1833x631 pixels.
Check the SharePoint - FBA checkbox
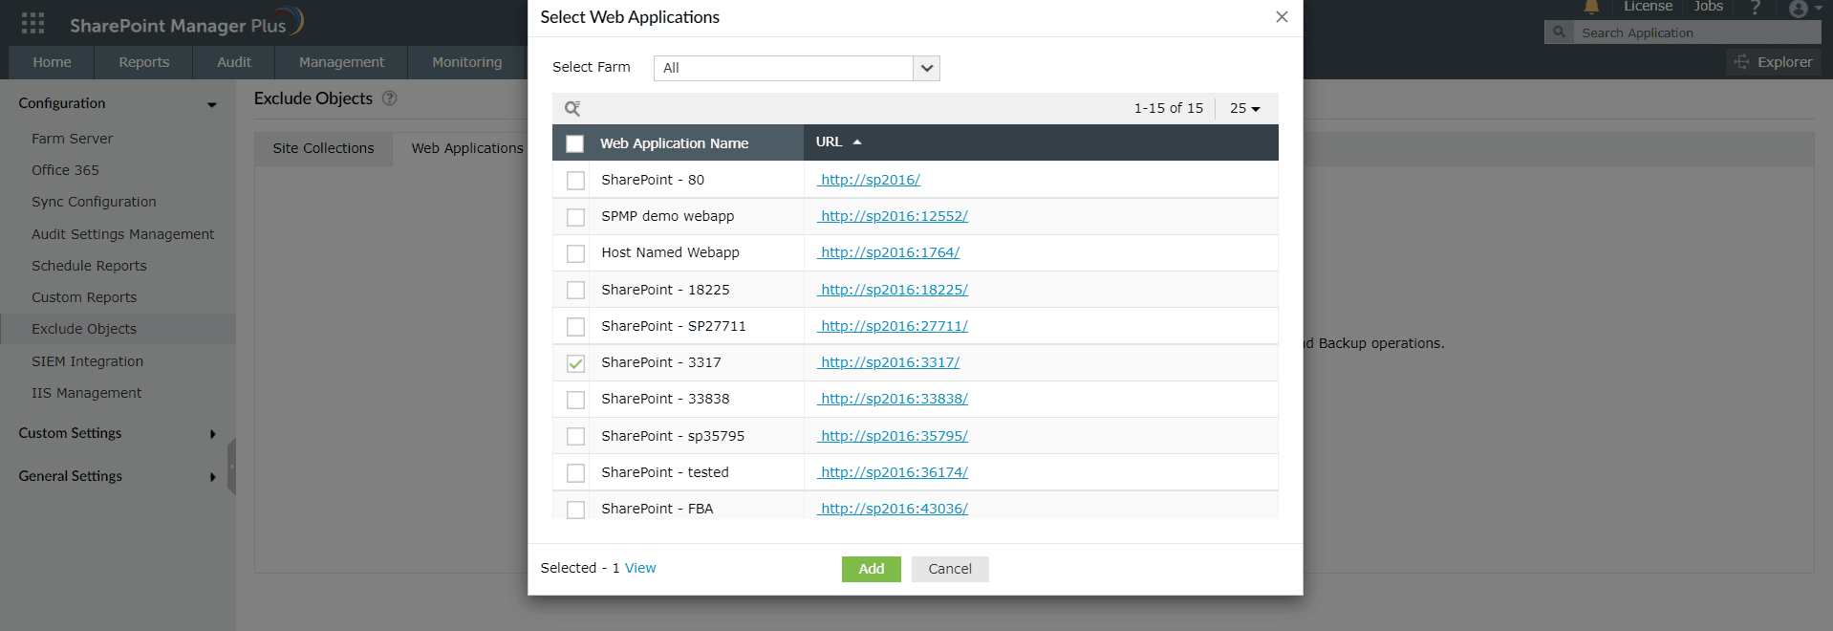click(575, 510)
